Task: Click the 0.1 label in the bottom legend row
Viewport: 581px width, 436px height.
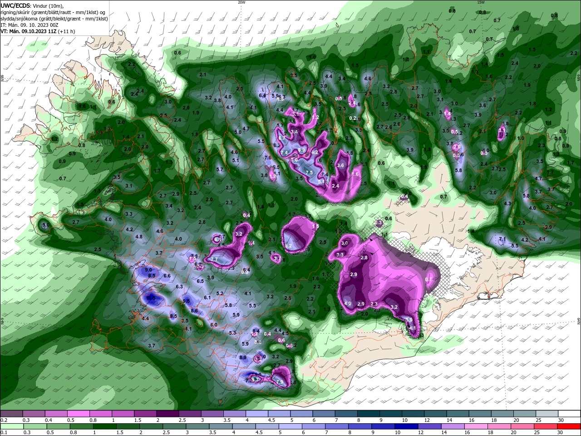Action: [4, 433]
